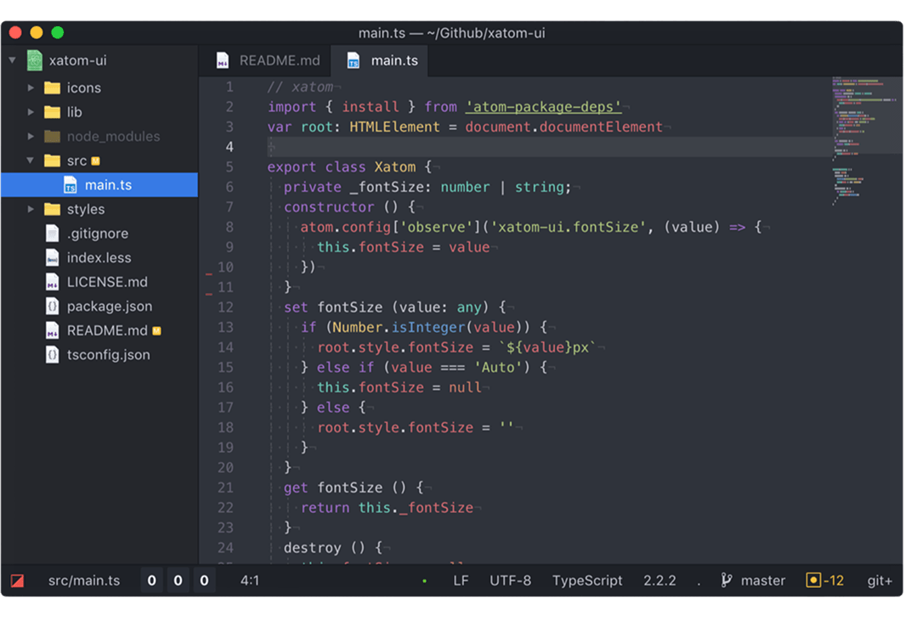Click the git+ status bar button
906x626 pixels.
coord(880,580)
